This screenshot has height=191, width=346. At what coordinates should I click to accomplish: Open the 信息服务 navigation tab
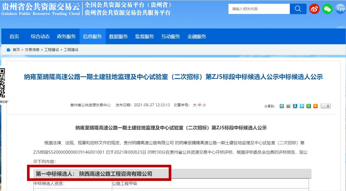click(x=92, y=37)
